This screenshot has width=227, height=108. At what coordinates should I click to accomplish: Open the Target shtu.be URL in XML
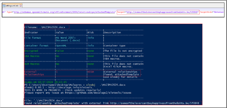[162, 12]
